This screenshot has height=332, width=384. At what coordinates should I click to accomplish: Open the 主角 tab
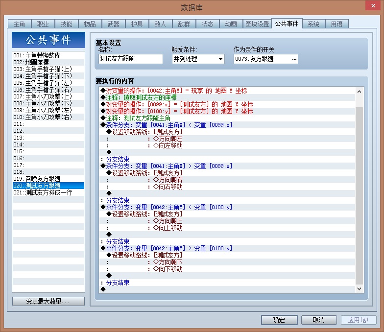(x=20, y=24)
